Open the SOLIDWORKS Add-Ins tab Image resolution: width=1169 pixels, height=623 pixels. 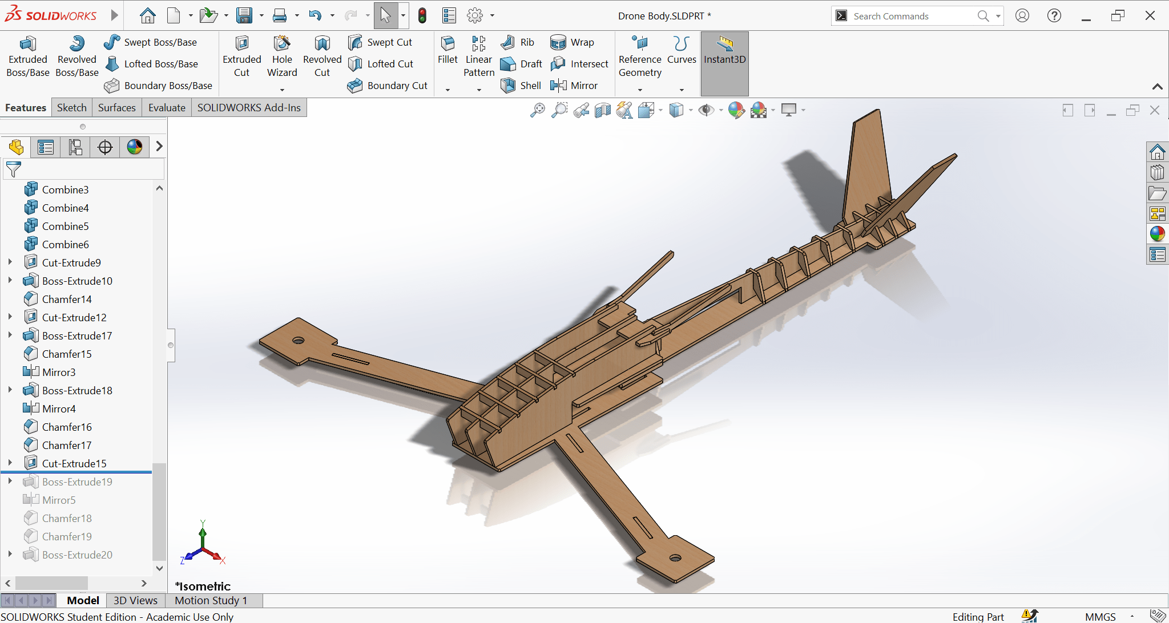click(x=249, y=108)
